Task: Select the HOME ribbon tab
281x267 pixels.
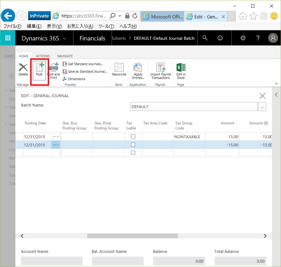Action: click(x=24, y=56)
